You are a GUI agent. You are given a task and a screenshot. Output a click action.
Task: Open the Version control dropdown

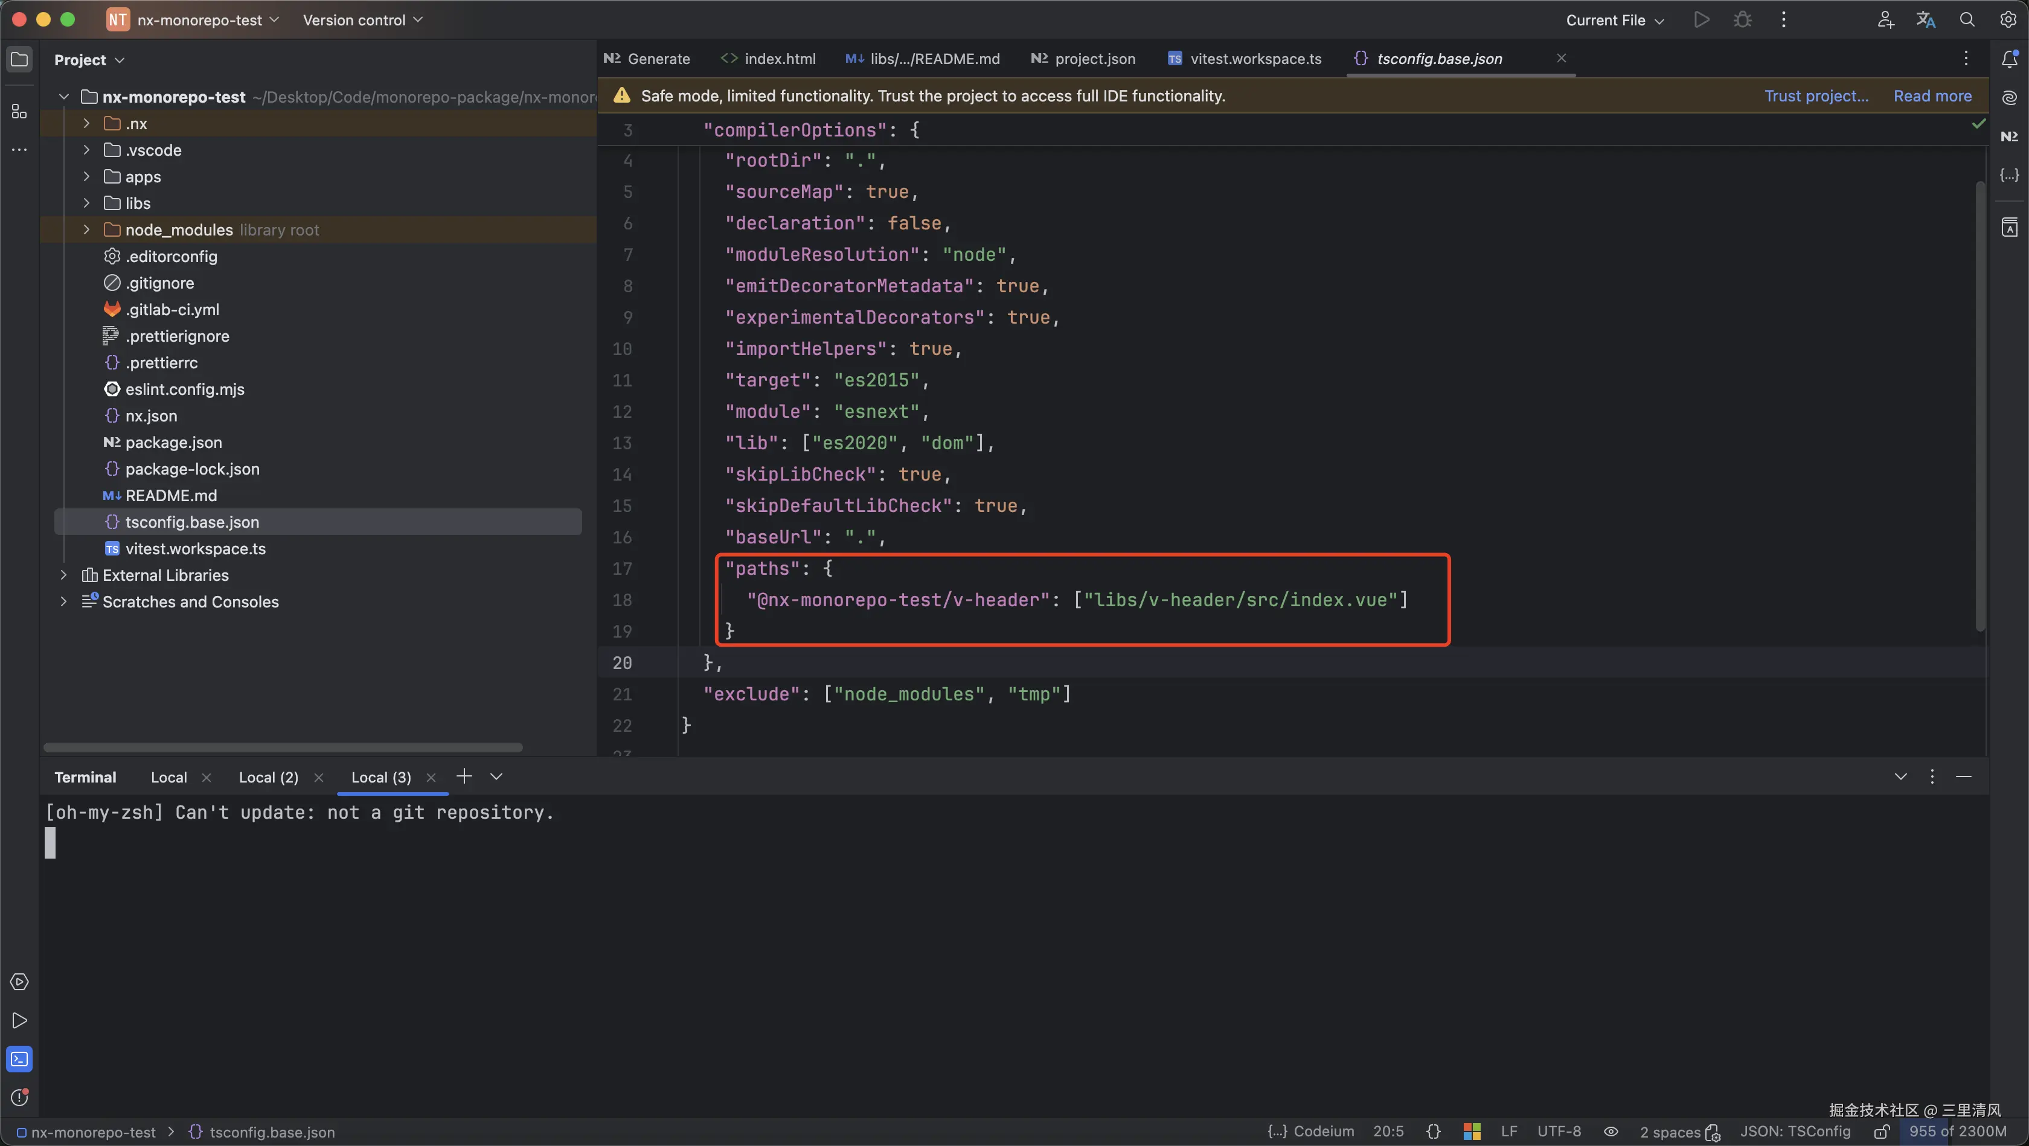(362, 20)
